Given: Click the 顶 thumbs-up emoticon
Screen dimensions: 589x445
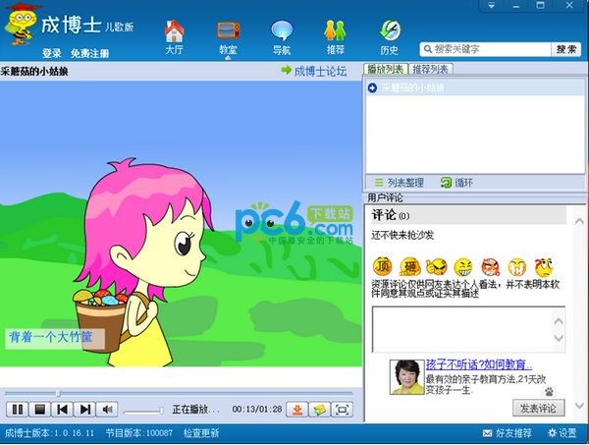Looking at the screenshot, I should [383, 266].
